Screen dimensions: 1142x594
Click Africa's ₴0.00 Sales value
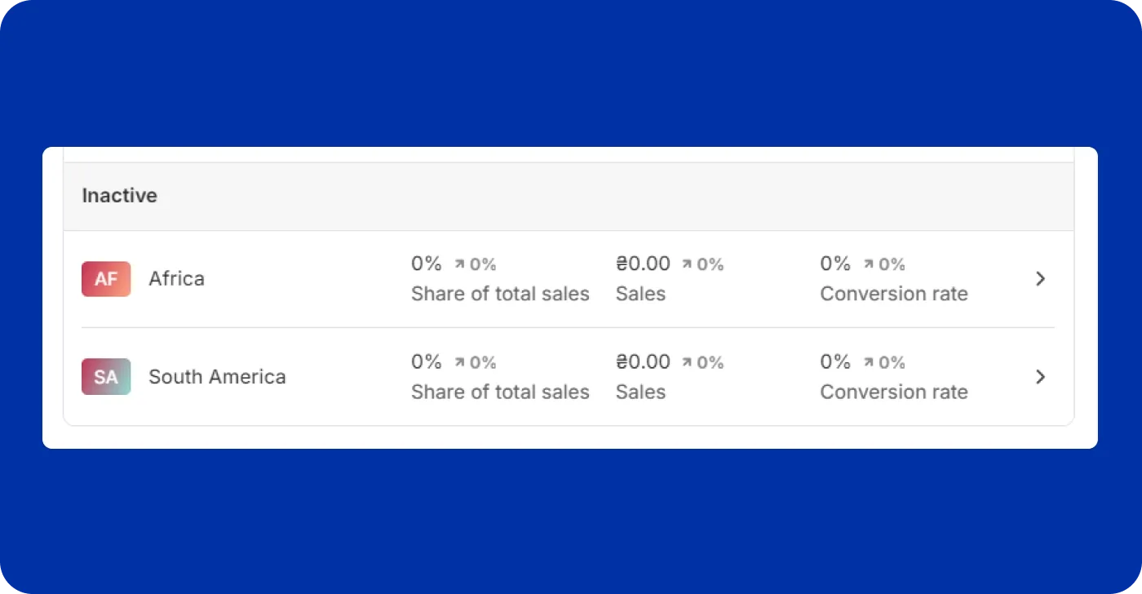tap(642, 263)
